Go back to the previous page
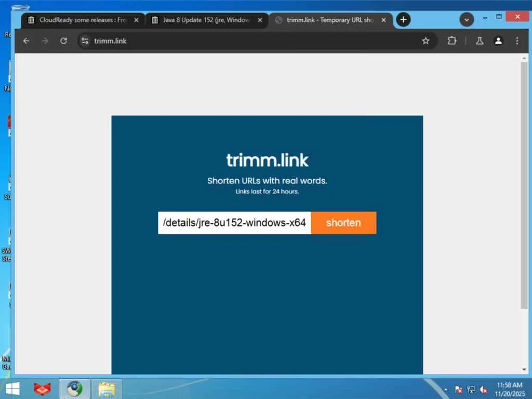 (x=26, y=41)
